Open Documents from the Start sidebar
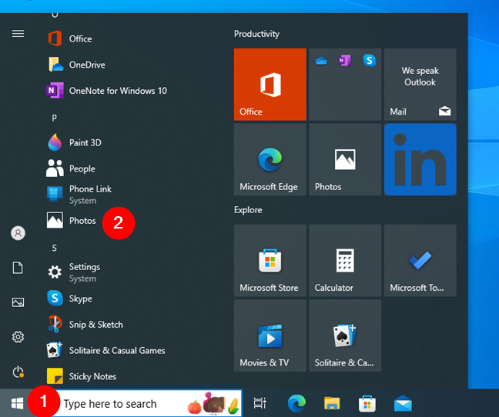499x417 pixels. pos(18,268)
